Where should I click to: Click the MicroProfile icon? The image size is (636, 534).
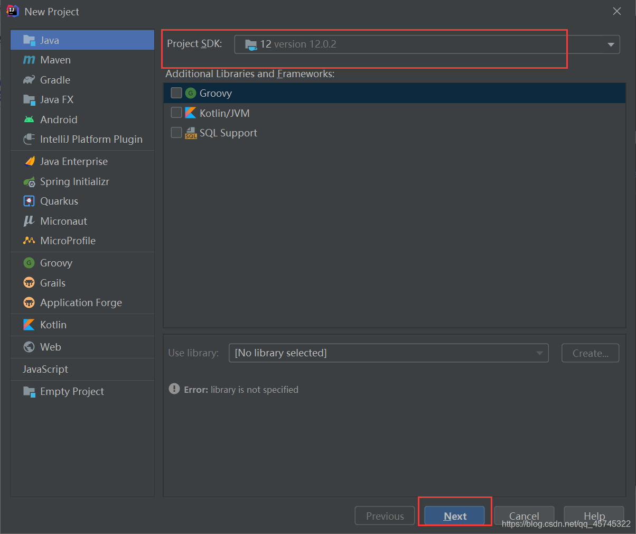click(x=29, y=241)
